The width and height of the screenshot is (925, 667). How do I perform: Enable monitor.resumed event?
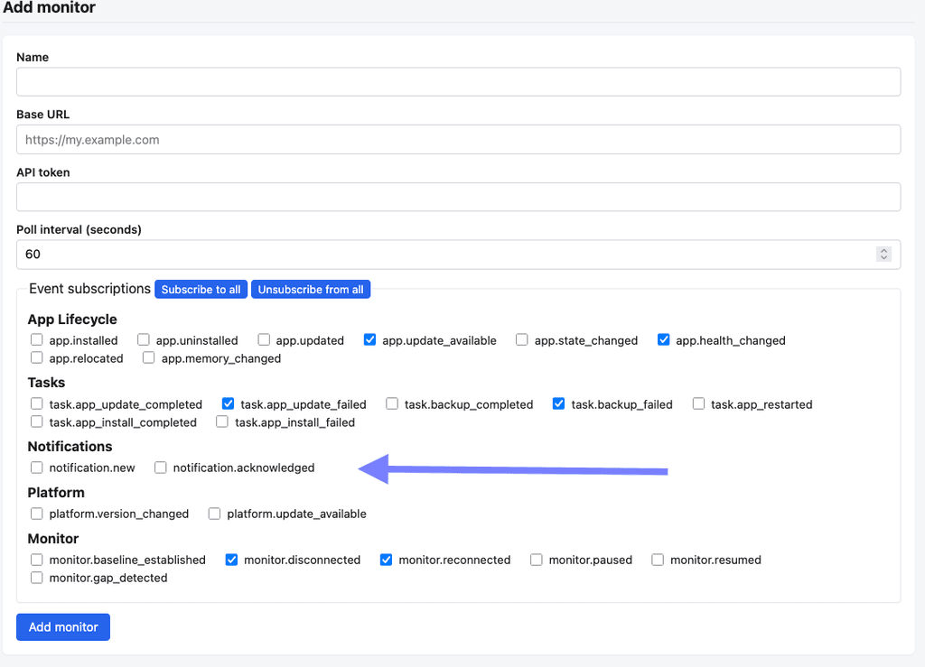(x=658, y=560)
